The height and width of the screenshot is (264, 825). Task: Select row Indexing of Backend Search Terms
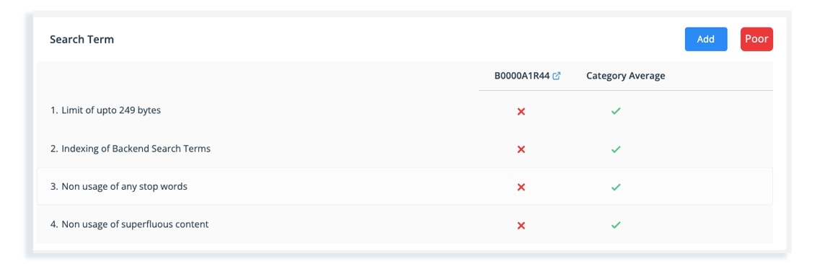[x=405, y=149]
